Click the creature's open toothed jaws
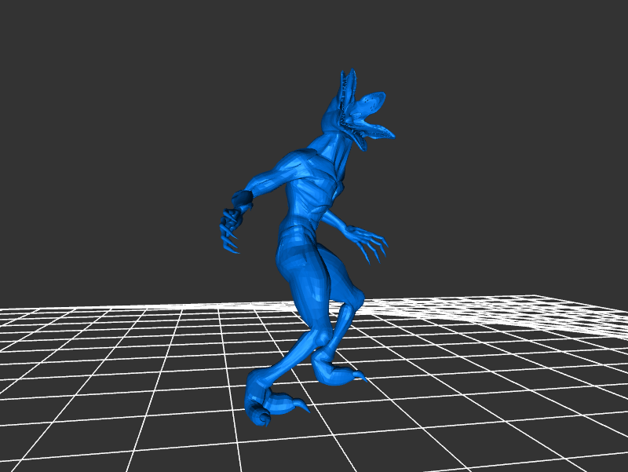 369,126
